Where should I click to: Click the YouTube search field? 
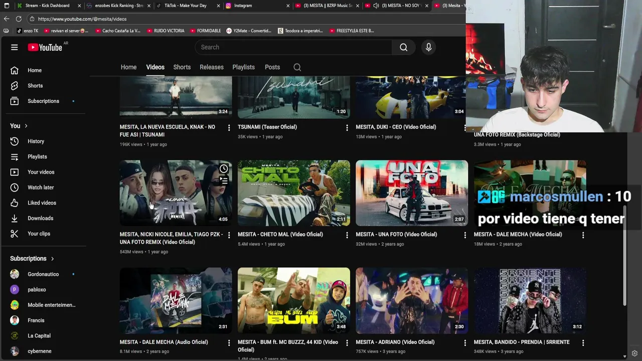[x=293, y=47]
